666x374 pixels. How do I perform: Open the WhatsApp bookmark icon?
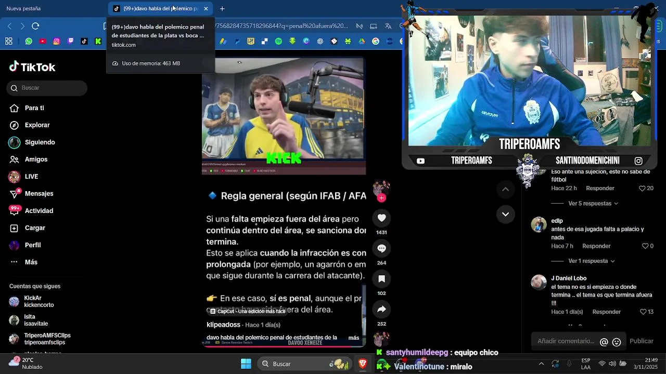29,41
